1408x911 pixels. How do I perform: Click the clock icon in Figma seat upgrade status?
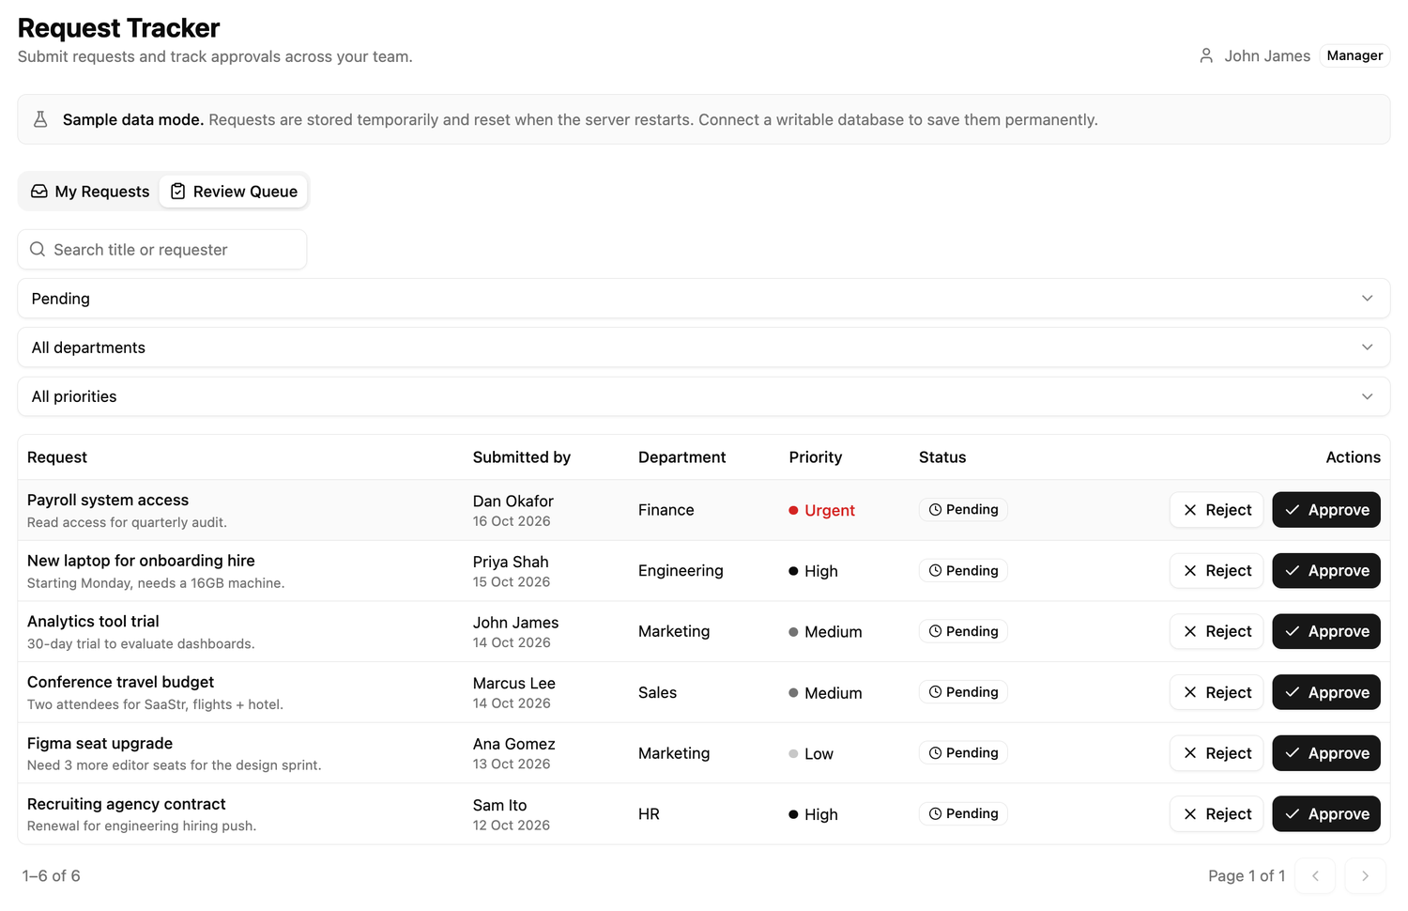pos(935,752)
